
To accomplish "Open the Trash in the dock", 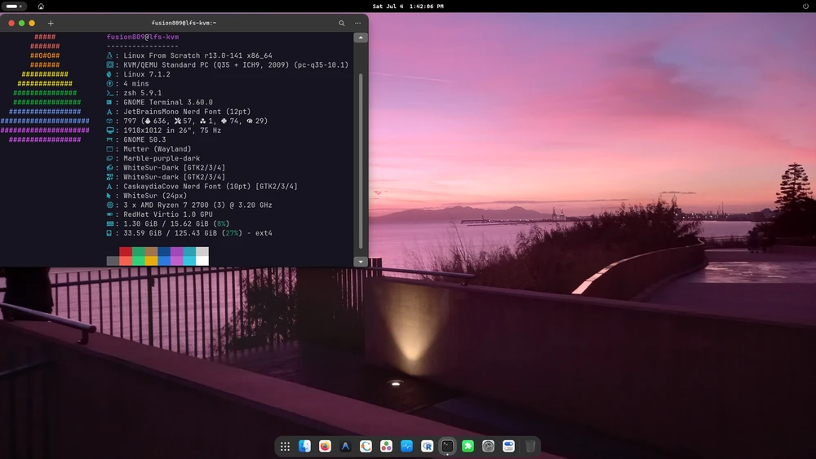I will [530, 446].
